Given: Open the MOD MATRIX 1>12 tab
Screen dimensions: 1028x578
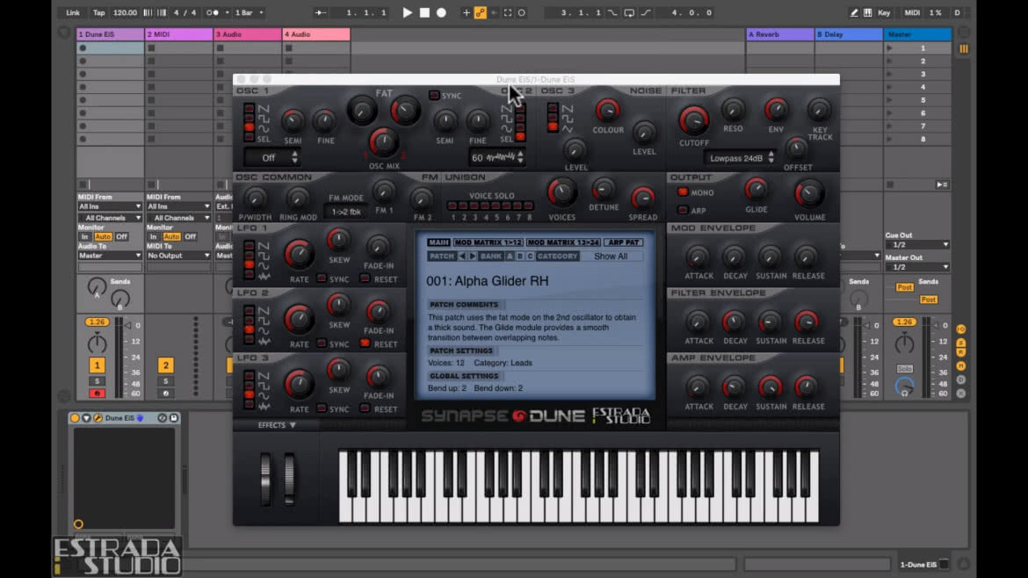Looking at the screenshot, I should pos(488,242).
